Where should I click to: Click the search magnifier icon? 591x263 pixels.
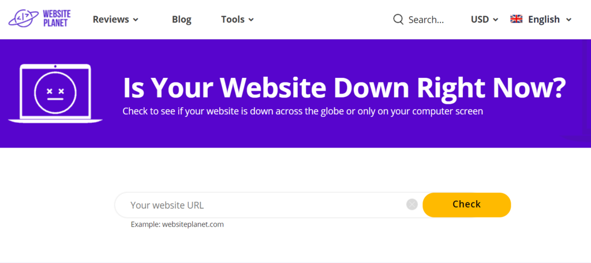tap(398, 19)
